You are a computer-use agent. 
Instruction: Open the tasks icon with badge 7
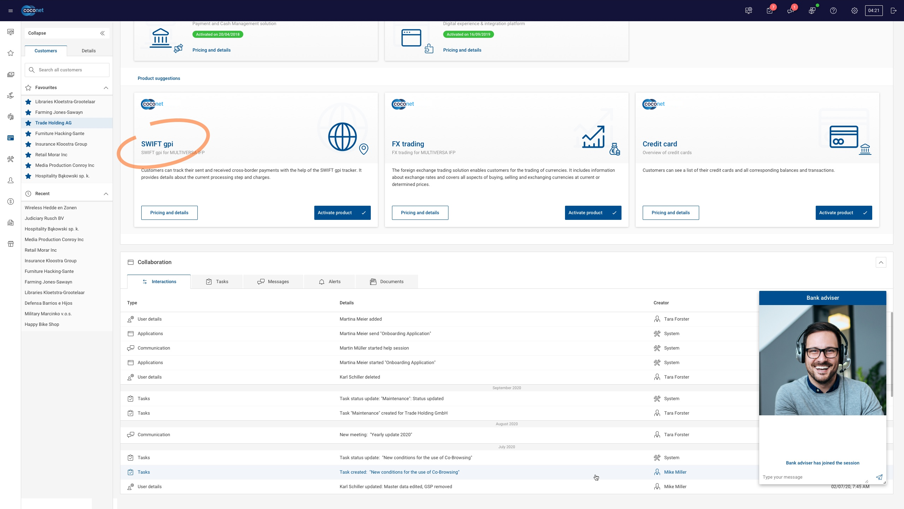pyautogui.click(x=770, y=11)
